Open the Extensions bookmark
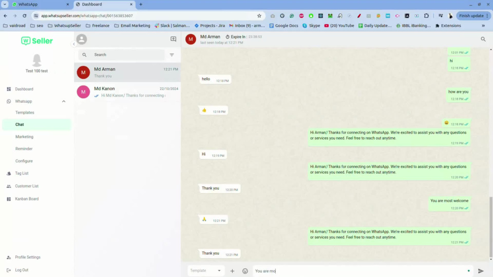This screenshot has width=493, height=277. click(448, 26)
